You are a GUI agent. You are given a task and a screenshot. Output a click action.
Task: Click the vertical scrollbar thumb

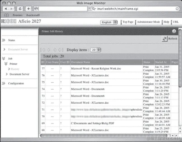click(x=180, y=58)
